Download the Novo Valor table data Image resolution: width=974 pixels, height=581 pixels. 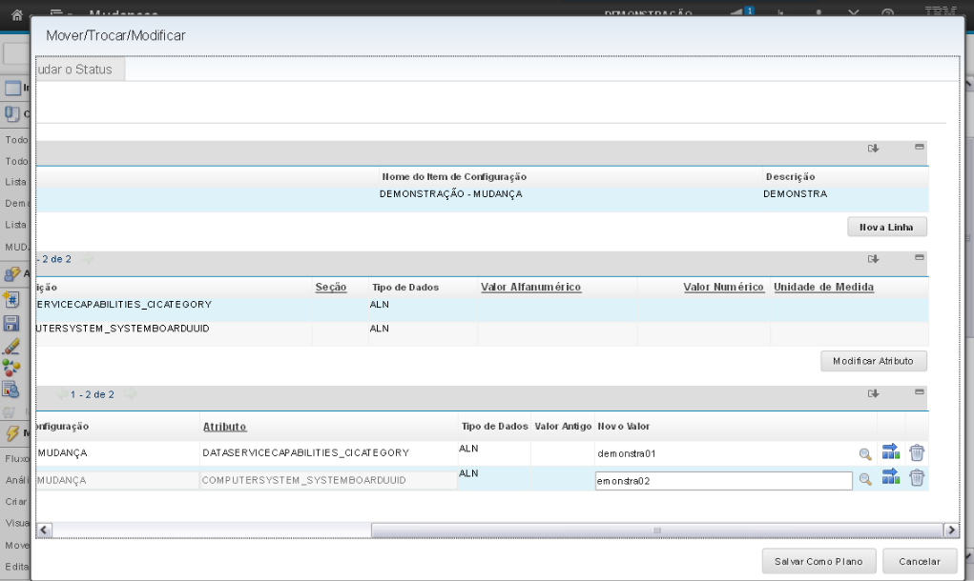(x=873, y=393)
